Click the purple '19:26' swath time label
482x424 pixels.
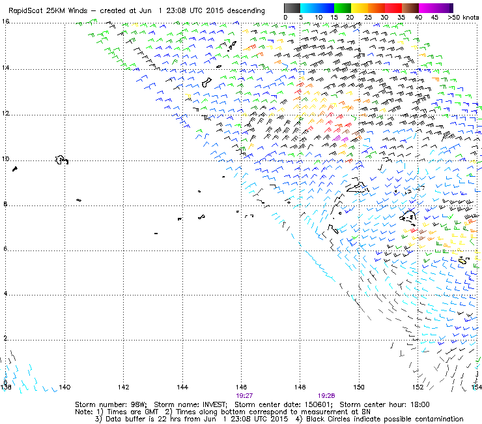(x=326, y=396)
